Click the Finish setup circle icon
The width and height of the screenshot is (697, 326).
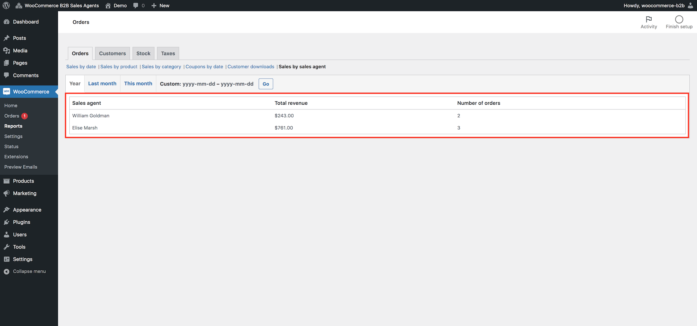679,19
